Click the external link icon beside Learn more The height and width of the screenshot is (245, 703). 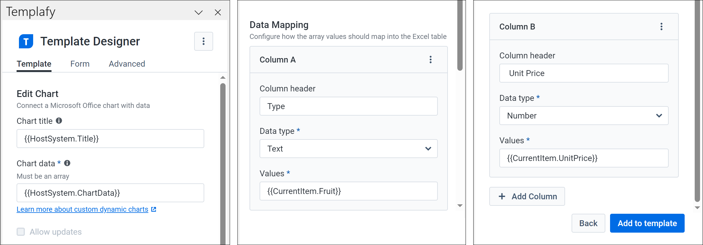click(x=154, y=209)
